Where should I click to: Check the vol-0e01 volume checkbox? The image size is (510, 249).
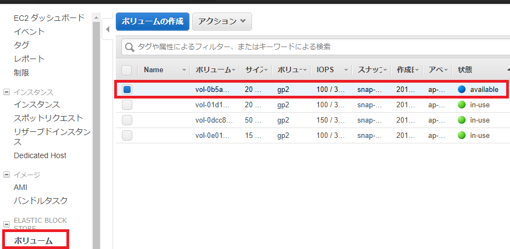[x=127, y=135]
